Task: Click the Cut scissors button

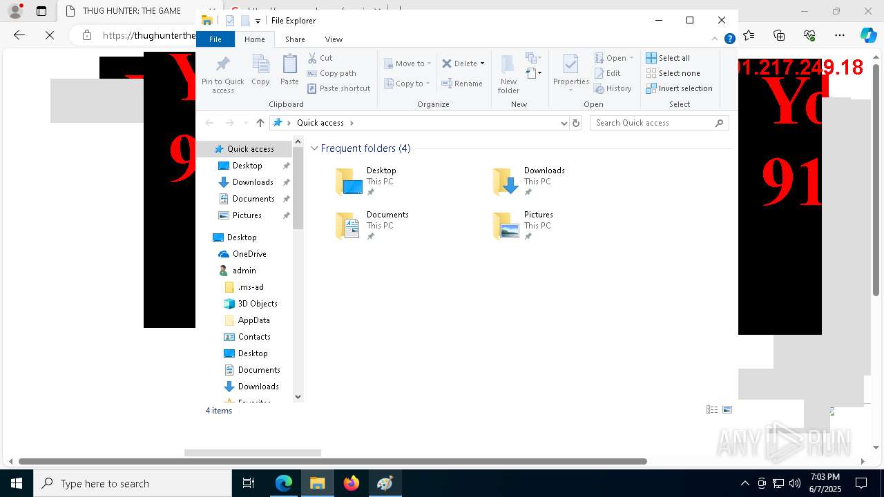Action: click(320, 58)
